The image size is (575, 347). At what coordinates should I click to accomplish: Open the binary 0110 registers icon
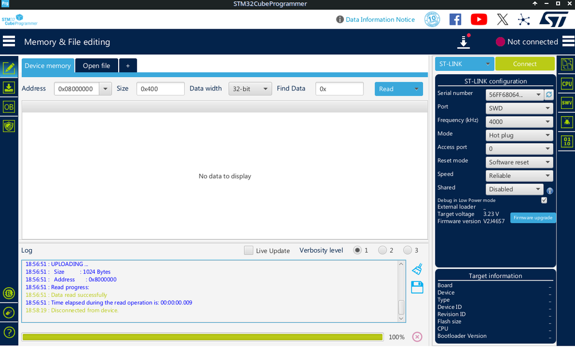tap(567, 142)
